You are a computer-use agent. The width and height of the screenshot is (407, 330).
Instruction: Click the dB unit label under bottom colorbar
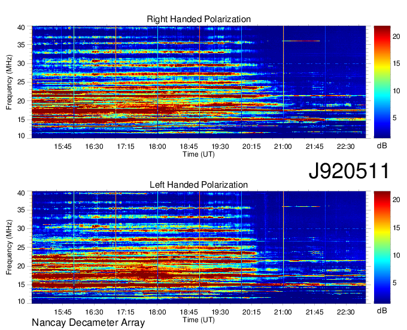click(x=382, y=310)
